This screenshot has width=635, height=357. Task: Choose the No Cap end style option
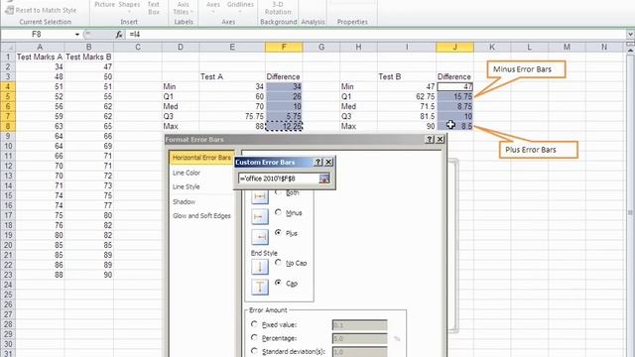(278, 262)
